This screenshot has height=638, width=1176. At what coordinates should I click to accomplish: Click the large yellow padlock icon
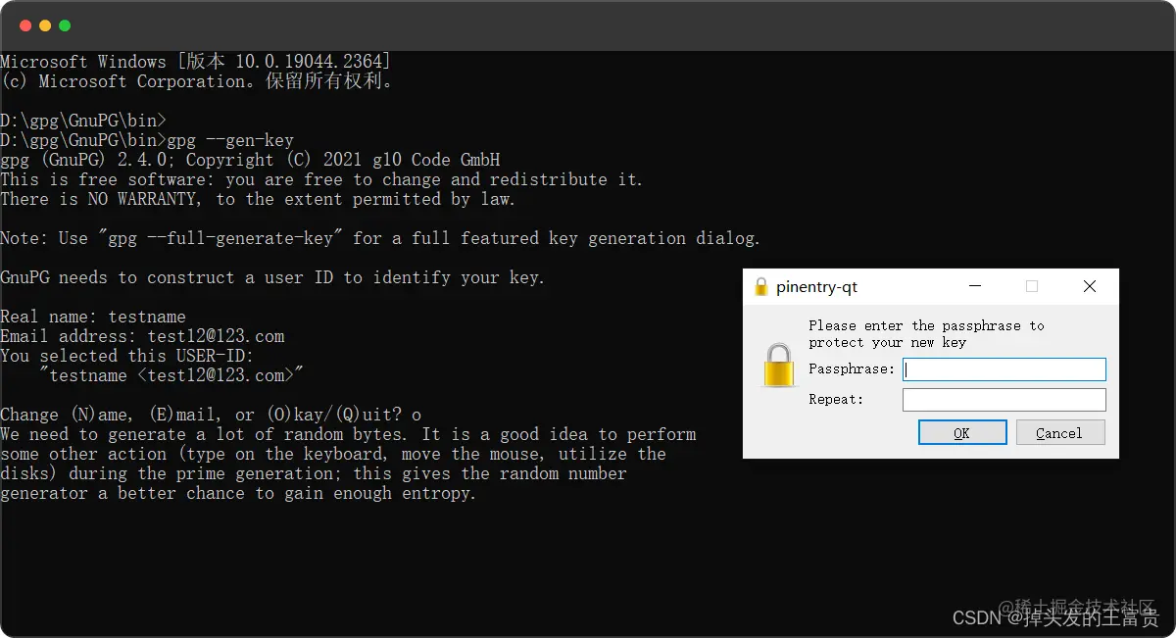click(778, 365)
